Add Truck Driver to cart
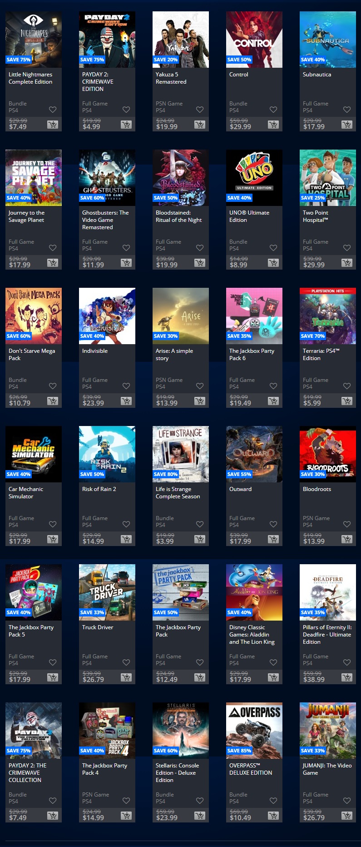Image resolution: width=361 pixels, height=847 pixels. click(x=126, y=677)
